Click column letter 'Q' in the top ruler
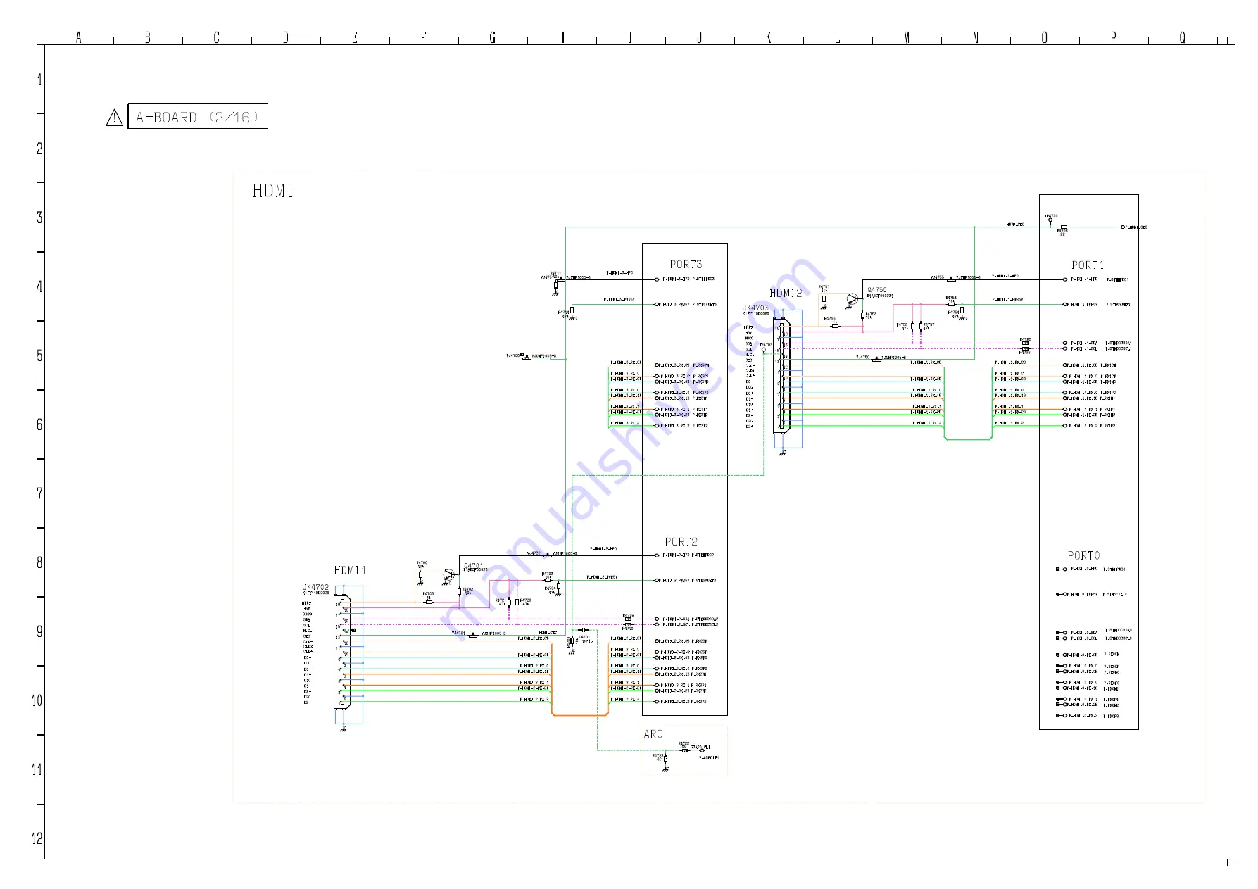This screenshot has height=889, width=1258. tap(1183, 37)
